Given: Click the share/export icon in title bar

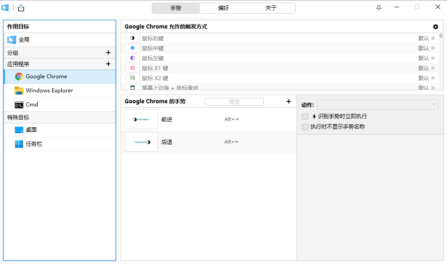Looking at the screenshot, I should [21, 8].
